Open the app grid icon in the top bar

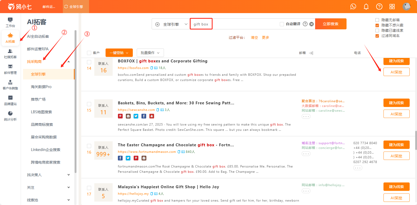(392, 7)
